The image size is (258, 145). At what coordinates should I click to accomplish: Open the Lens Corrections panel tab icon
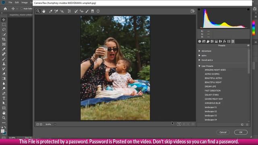221,41
